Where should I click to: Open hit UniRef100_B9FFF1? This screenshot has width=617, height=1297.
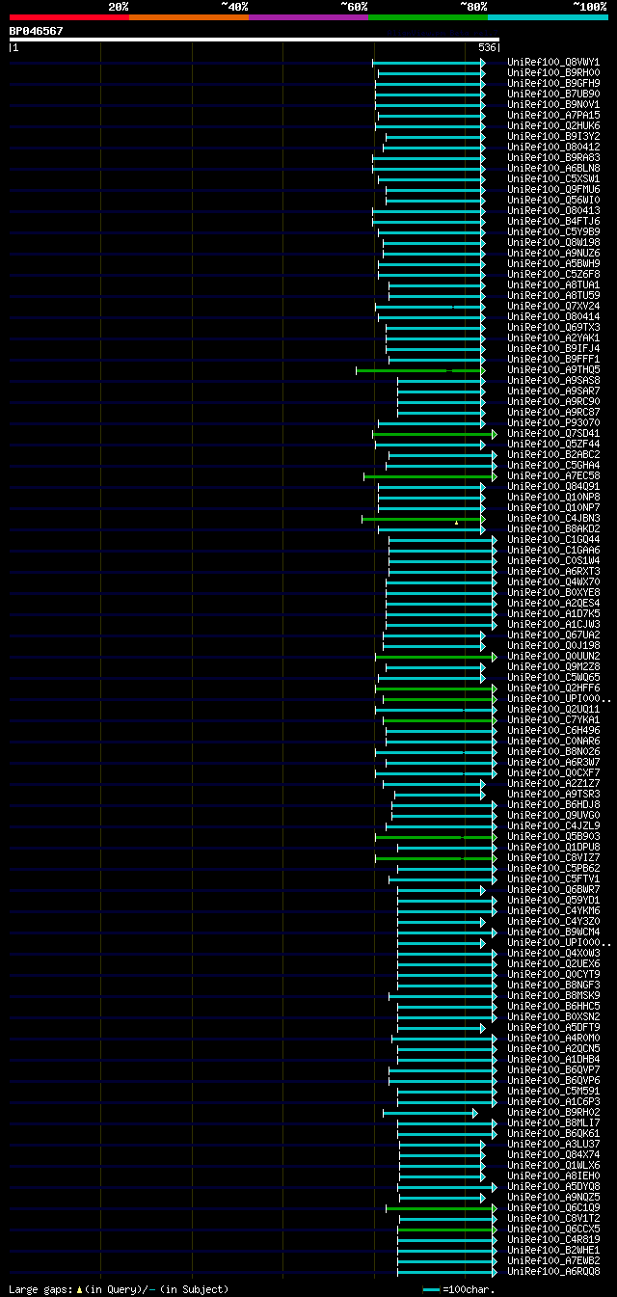553,359
